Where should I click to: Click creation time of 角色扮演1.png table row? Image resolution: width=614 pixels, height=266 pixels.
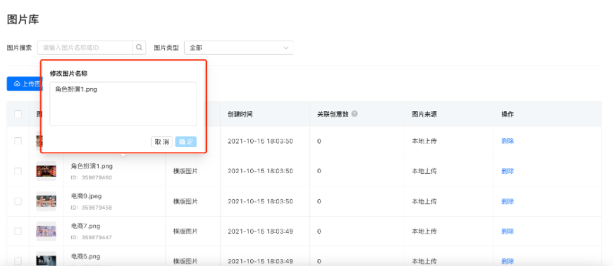260,171
